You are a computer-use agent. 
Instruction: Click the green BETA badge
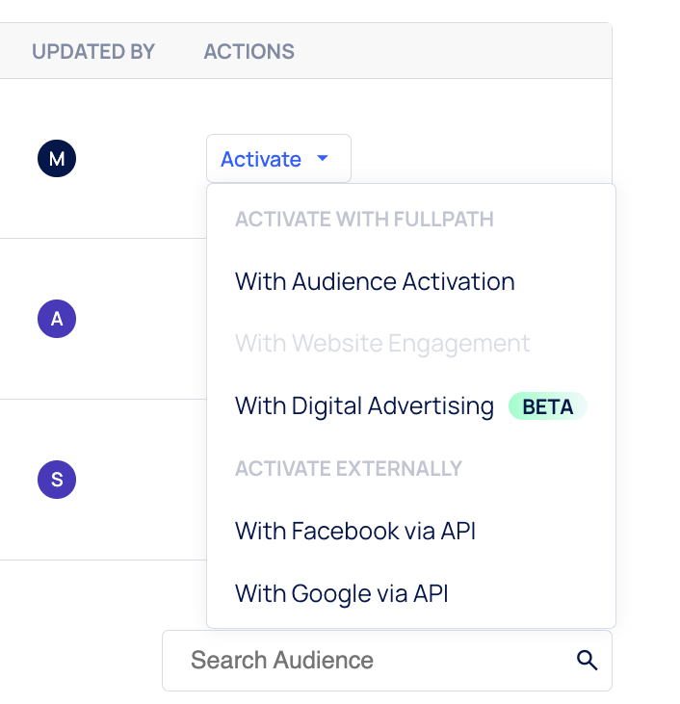[x=547, y=406]
